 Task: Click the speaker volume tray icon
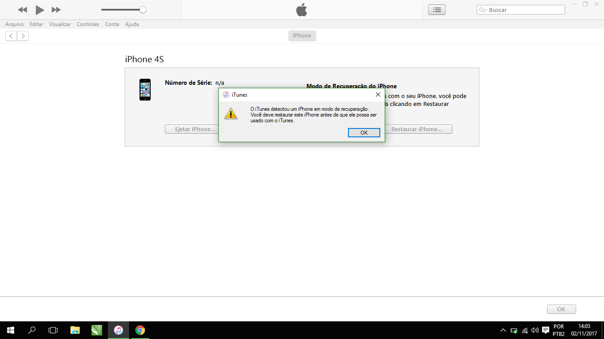pyautogui.click(x=535, y=330)
